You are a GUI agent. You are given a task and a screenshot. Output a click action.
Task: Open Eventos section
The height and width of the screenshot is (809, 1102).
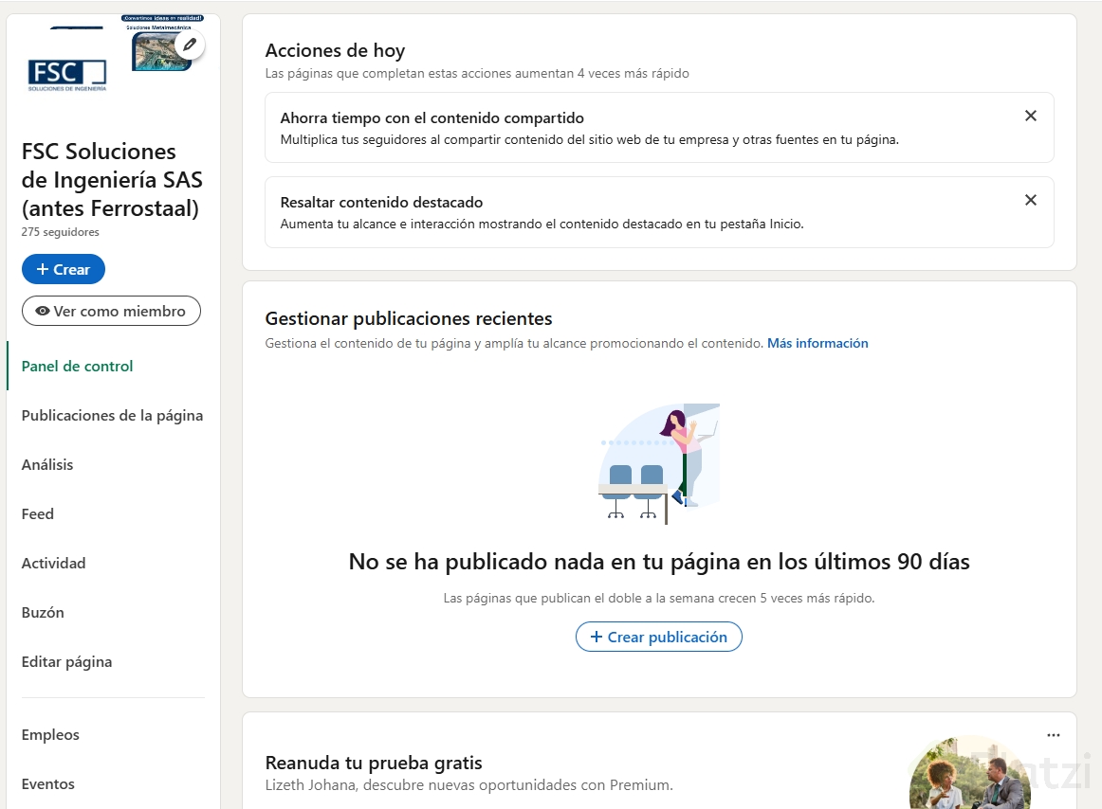[47, 783]
